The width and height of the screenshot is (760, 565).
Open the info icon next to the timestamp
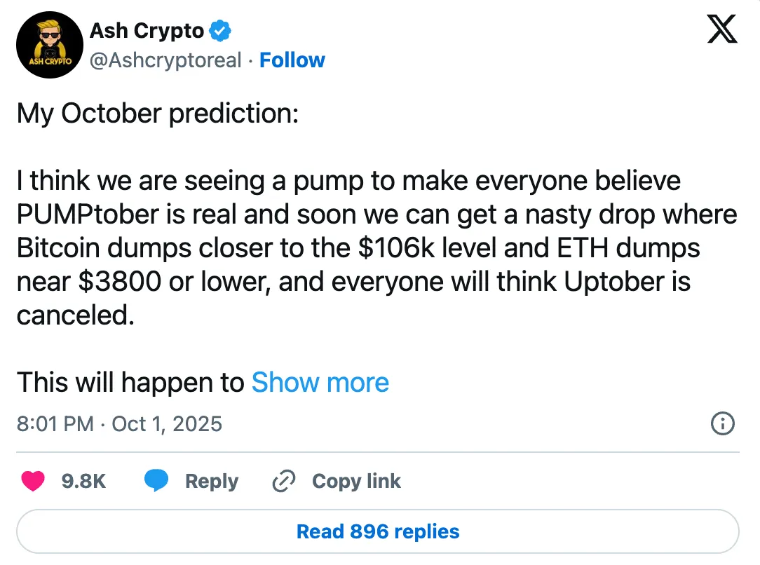(x=723, y=423)
